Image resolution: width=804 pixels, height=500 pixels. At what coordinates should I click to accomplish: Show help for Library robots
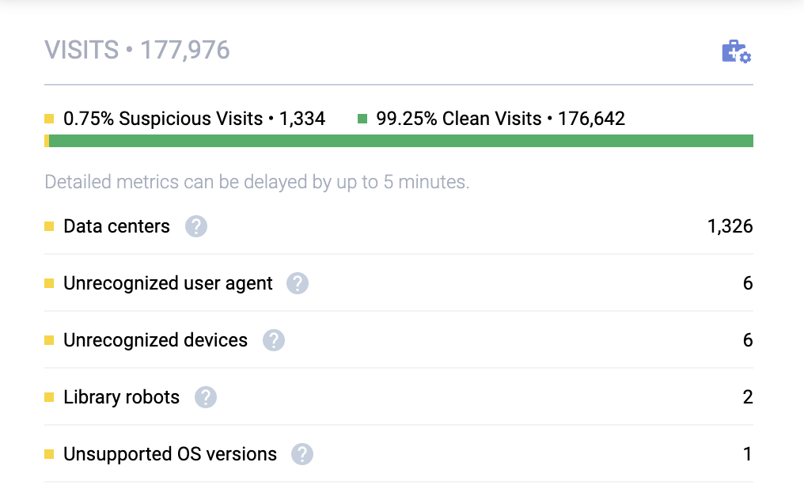click(206, 397)
